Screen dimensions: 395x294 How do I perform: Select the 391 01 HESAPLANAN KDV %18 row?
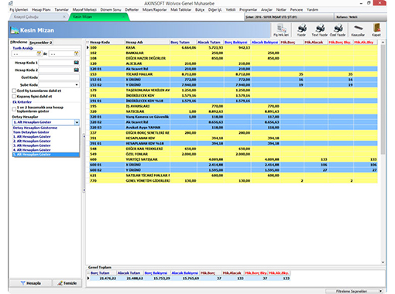233,143
